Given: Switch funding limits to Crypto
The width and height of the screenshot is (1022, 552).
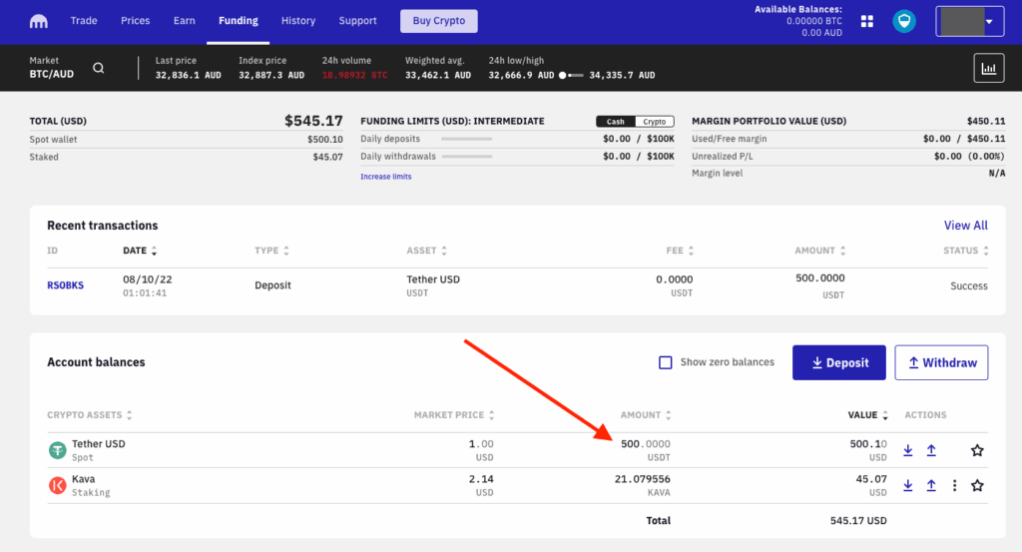Looking at the screenshot, I should pos(655,122).
